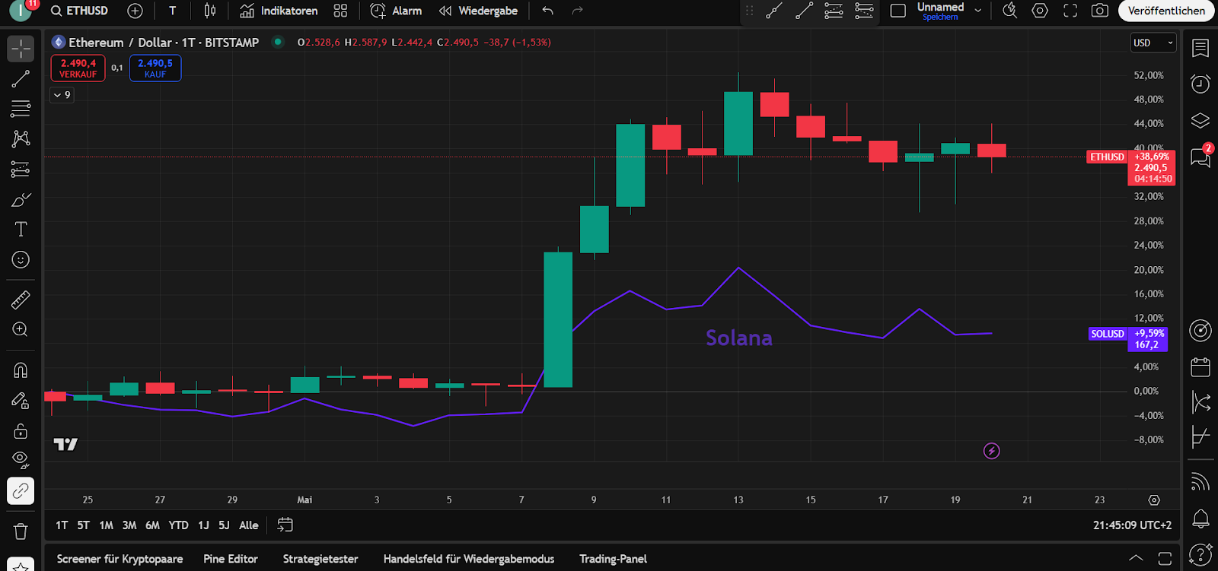This screenshot has width=1218, height=571.
Task: Open the Fibonacci retracement tools
Action: point(21,109)
